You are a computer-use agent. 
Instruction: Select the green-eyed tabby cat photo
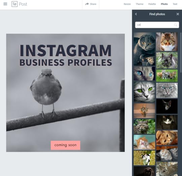coord(144,92)
